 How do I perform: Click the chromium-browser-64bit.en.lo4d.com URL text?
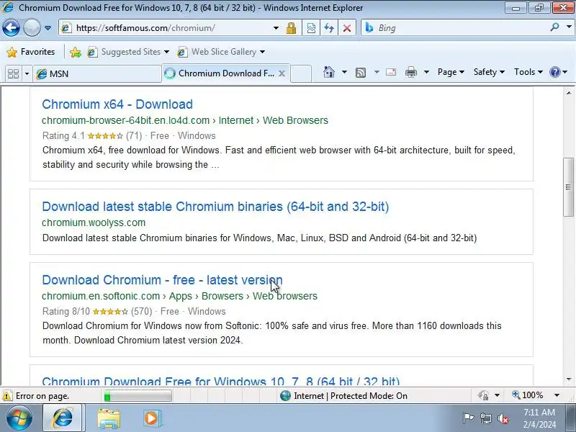[125, 120]
